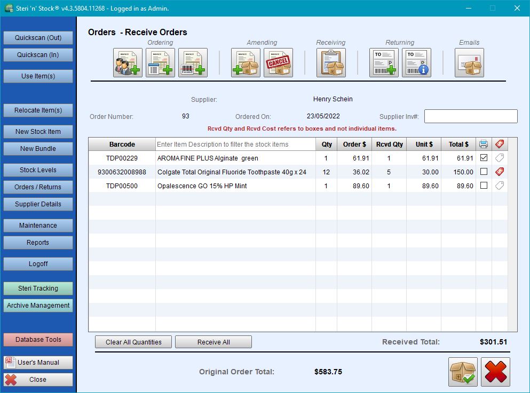Check print label for Opalescence GO

(484, 186)
